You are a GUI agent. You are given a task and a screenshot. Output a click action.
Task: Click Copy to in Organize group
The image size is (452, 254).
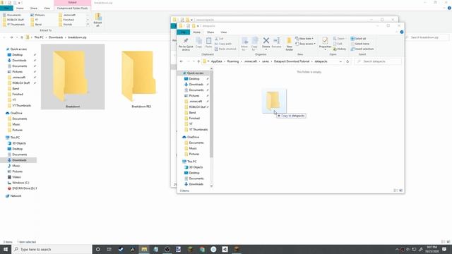(x=254, y=44)
